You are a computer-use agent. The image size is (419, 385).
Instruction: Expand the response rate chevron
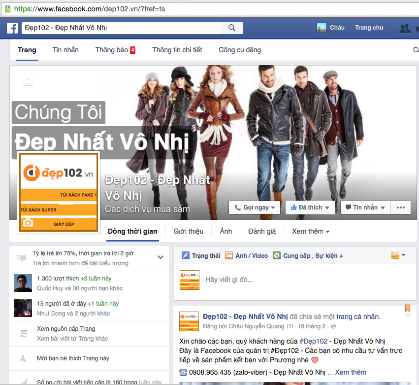point(161,257)
